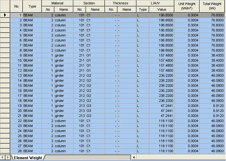Click the Type column header at far left
Image resolution: width=226 pixels, height=161 pixels.
click(32, 7)
